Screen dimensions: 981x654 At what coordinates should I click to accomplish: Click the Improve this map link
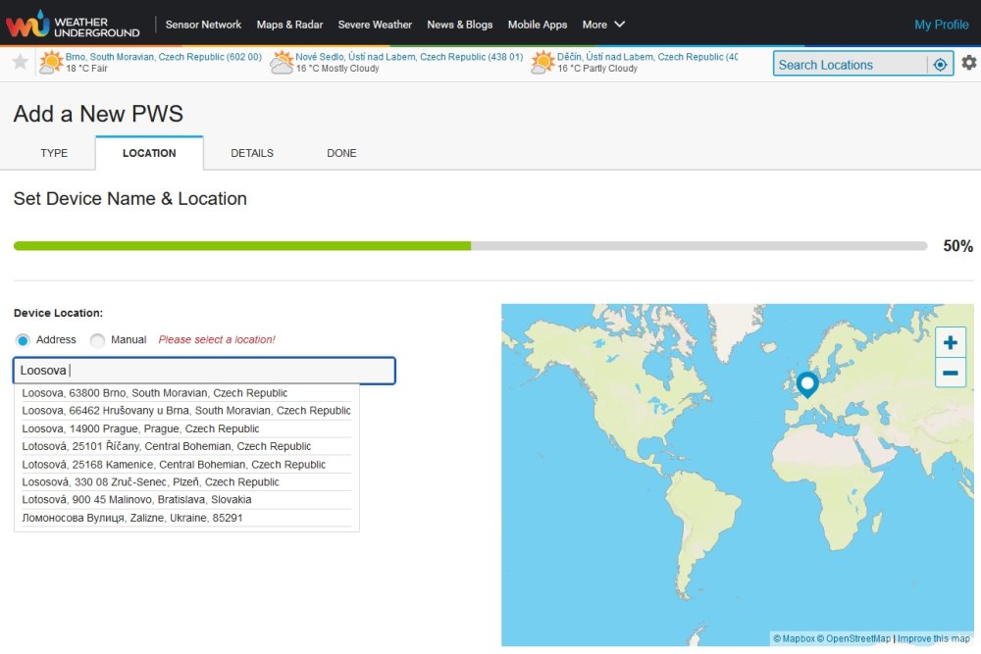(935, 638)
